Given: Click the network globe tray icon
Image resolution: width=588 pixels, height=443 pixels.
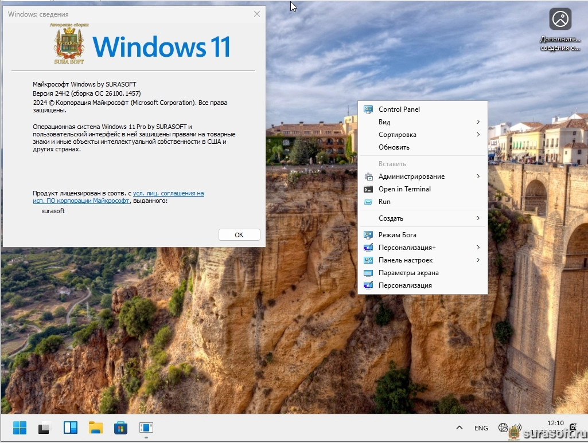Looking at the screenshot, I should click(x=503, y=428).
